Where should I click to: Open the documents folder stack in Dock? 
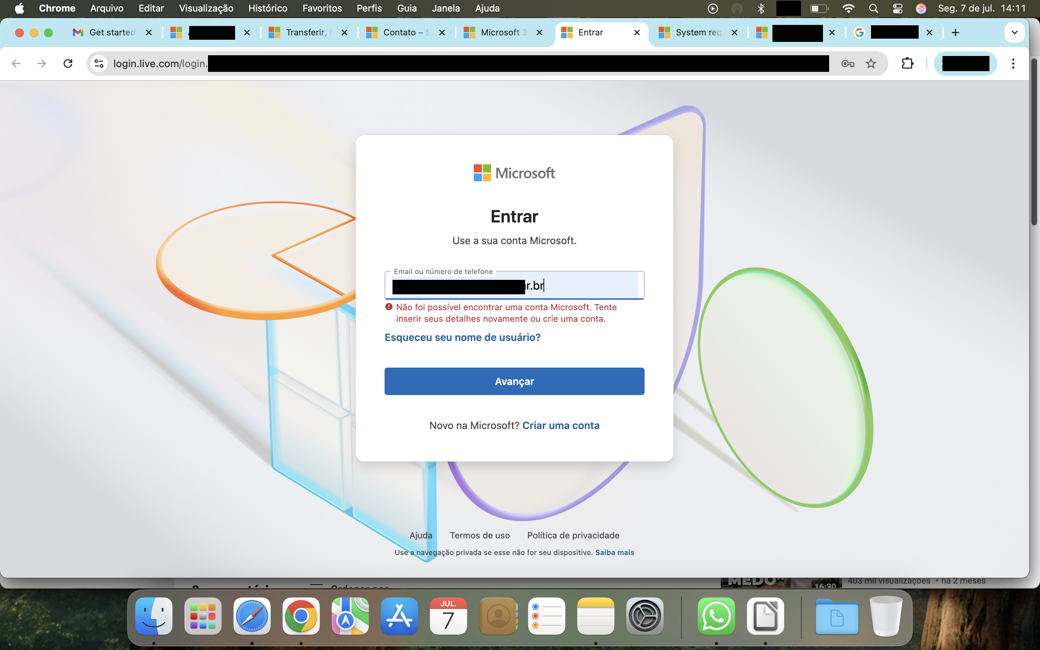[x=837, y=616]
